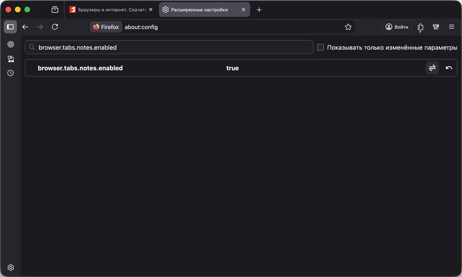Viewport: 462px width, 277px height.
Task: Open the hamburger application menu
Action: pyautogui.click(x=452, y=27)
